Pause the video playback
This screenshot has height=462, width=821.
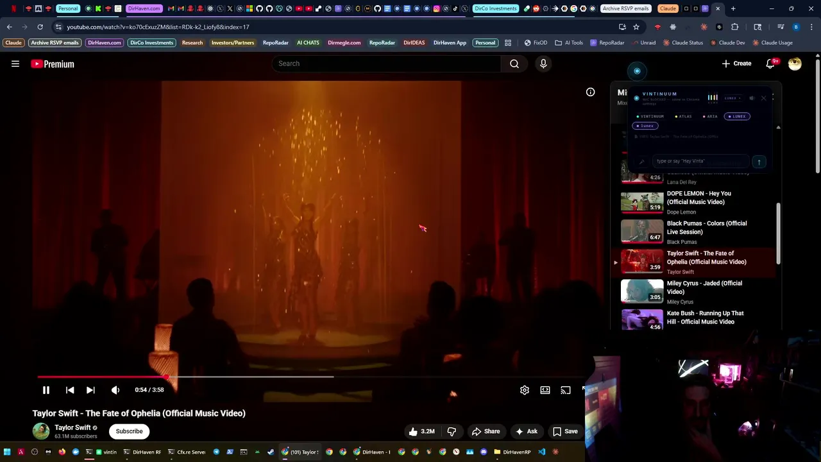(46, 389)
